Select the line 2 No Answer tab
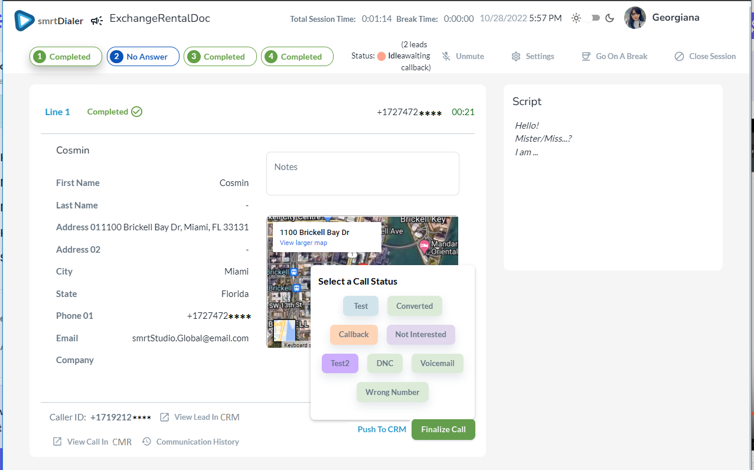Image resolution: width=754 pixels, height=470 pixels. click(x=143, y=57)
